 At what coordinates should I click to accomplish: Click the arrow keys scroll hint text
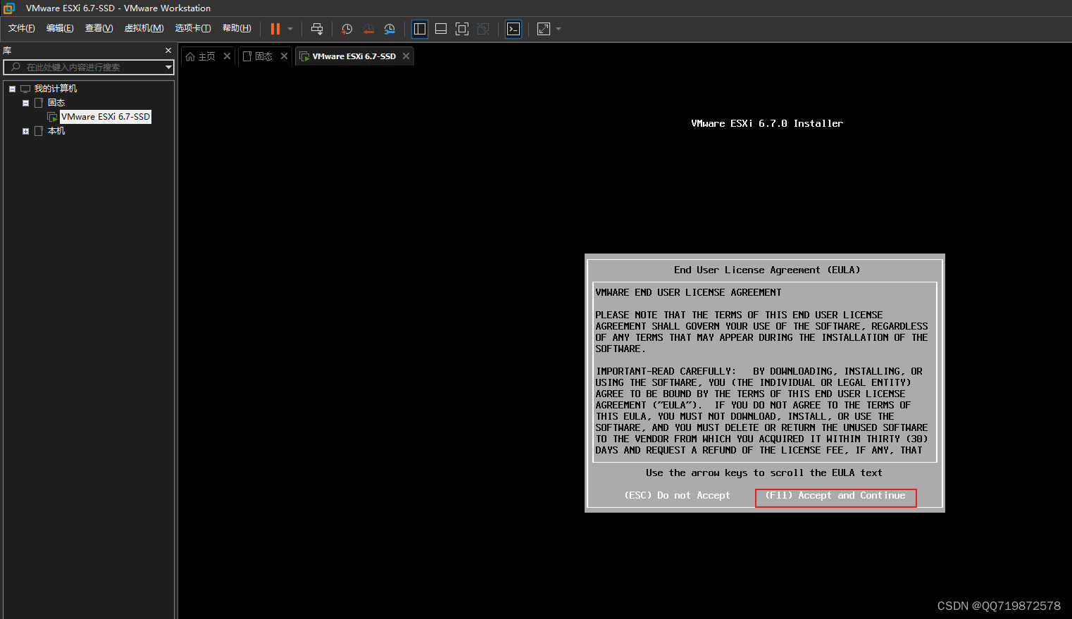click(x=764, y=473)
